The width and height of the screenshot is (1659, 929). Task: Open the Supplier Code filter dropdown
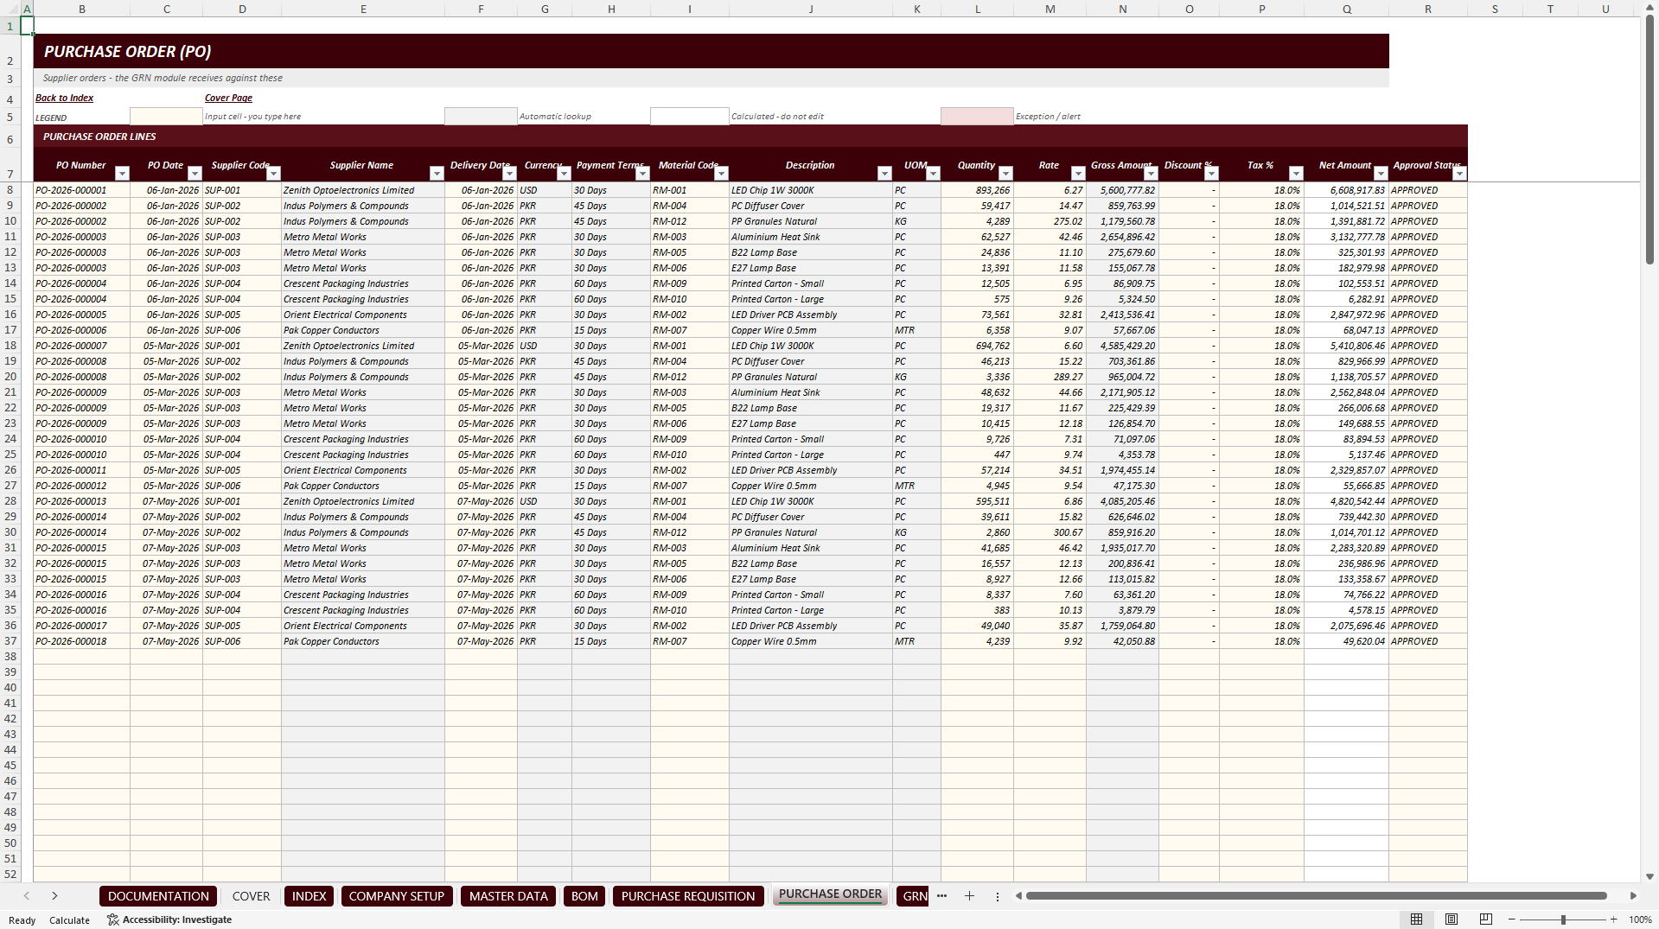click(x=273, y=174)
